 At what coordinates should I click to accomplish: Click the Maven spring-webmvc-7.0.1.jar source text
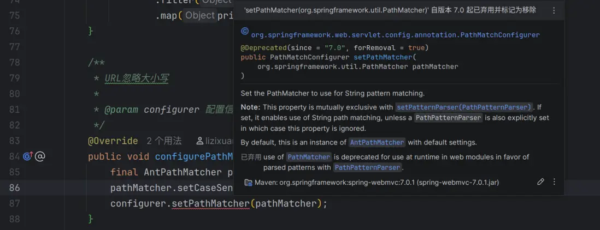[x=377, y=183]
